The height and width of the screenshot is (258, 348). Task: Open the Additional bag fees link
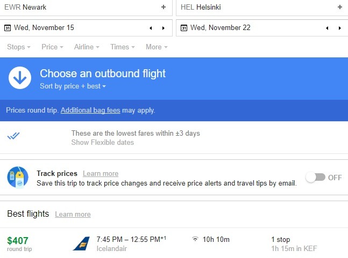coord(90,110)
